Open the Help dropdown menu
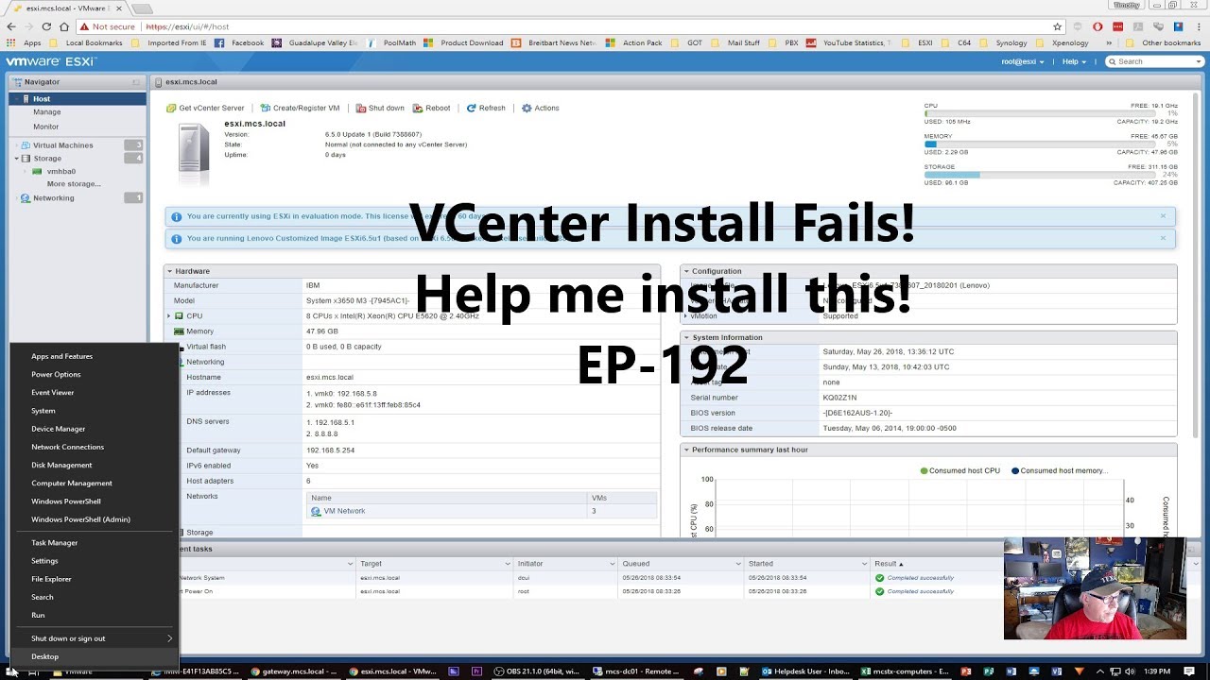1210x680 pixels. click(x=1073, y=61)
